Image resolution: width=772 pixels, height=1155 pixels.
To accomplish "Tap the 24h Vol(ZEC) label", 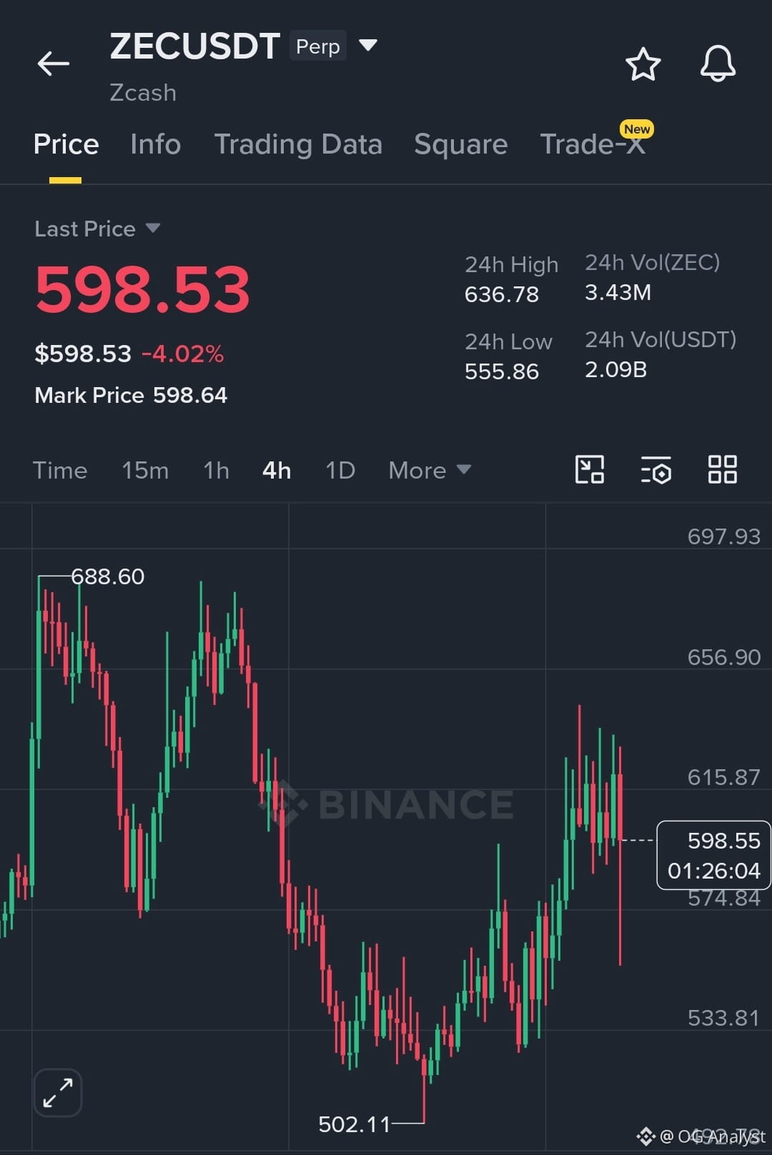I will pos(652,262).
